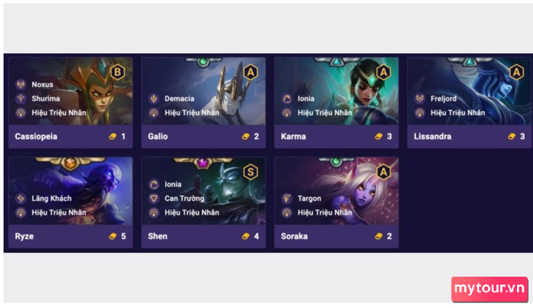Click Hiệu Triệu Nhân trait on Ryze card

click(59, 213)
